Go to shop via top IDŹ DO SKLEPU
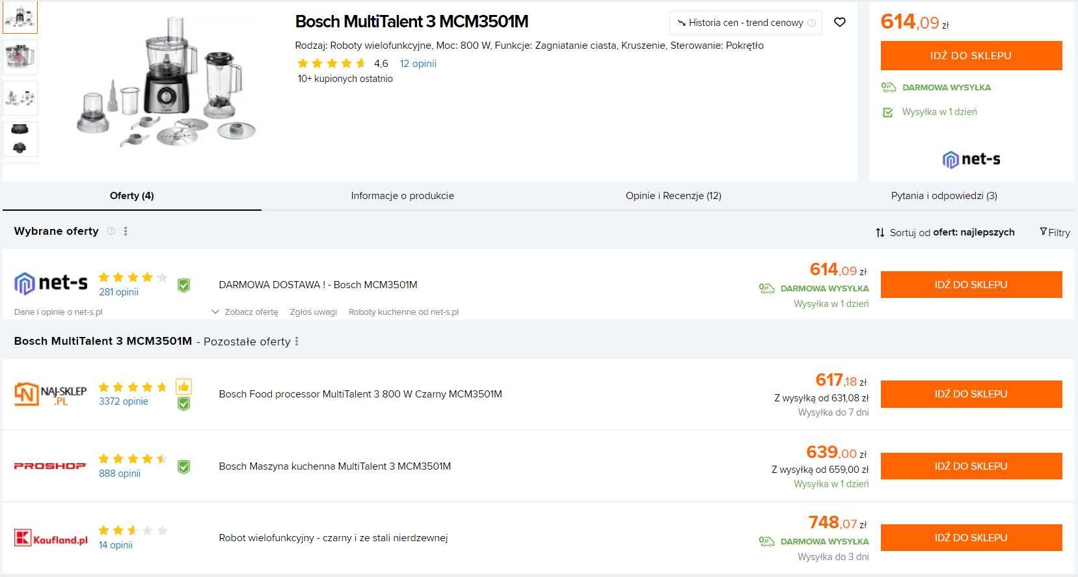This screenshot has width=1078, height=577. (971, 56)
